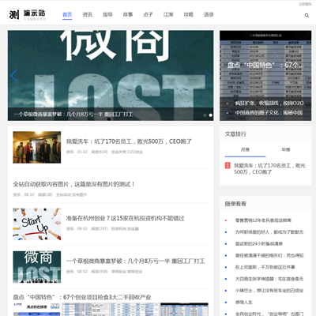Open article 准备在杭州创业？这15家在杭投资机构
This screenshot has width=316, height=316.
(125, 218)
